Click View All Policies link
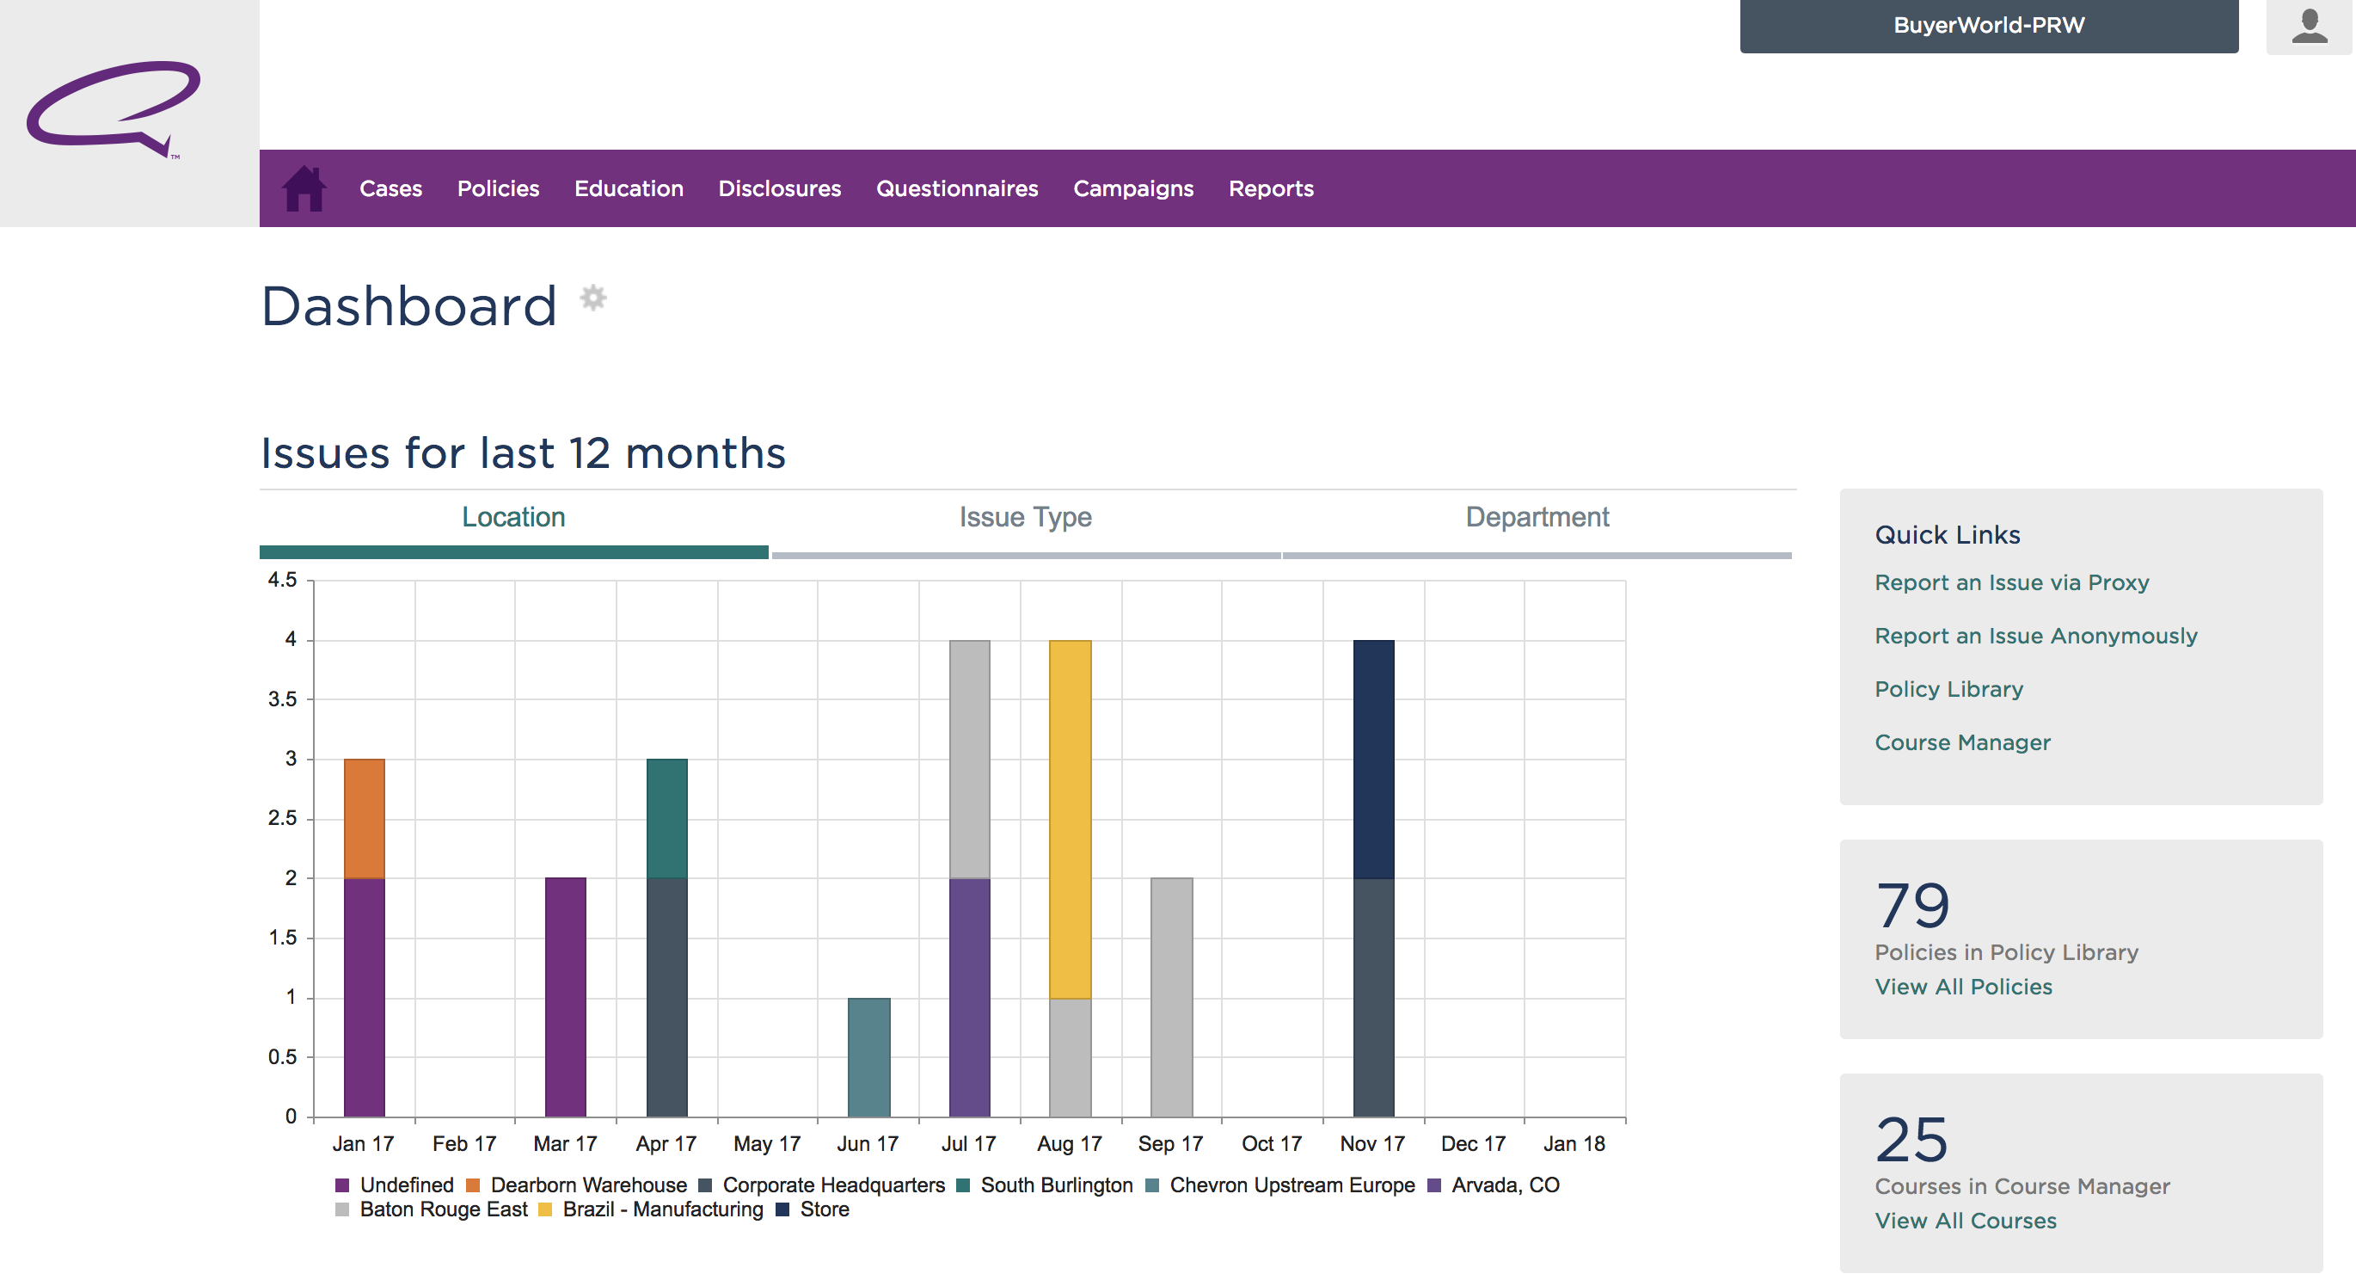The height and width of the screenshot is (1280, 2356). click(1963, 987)
